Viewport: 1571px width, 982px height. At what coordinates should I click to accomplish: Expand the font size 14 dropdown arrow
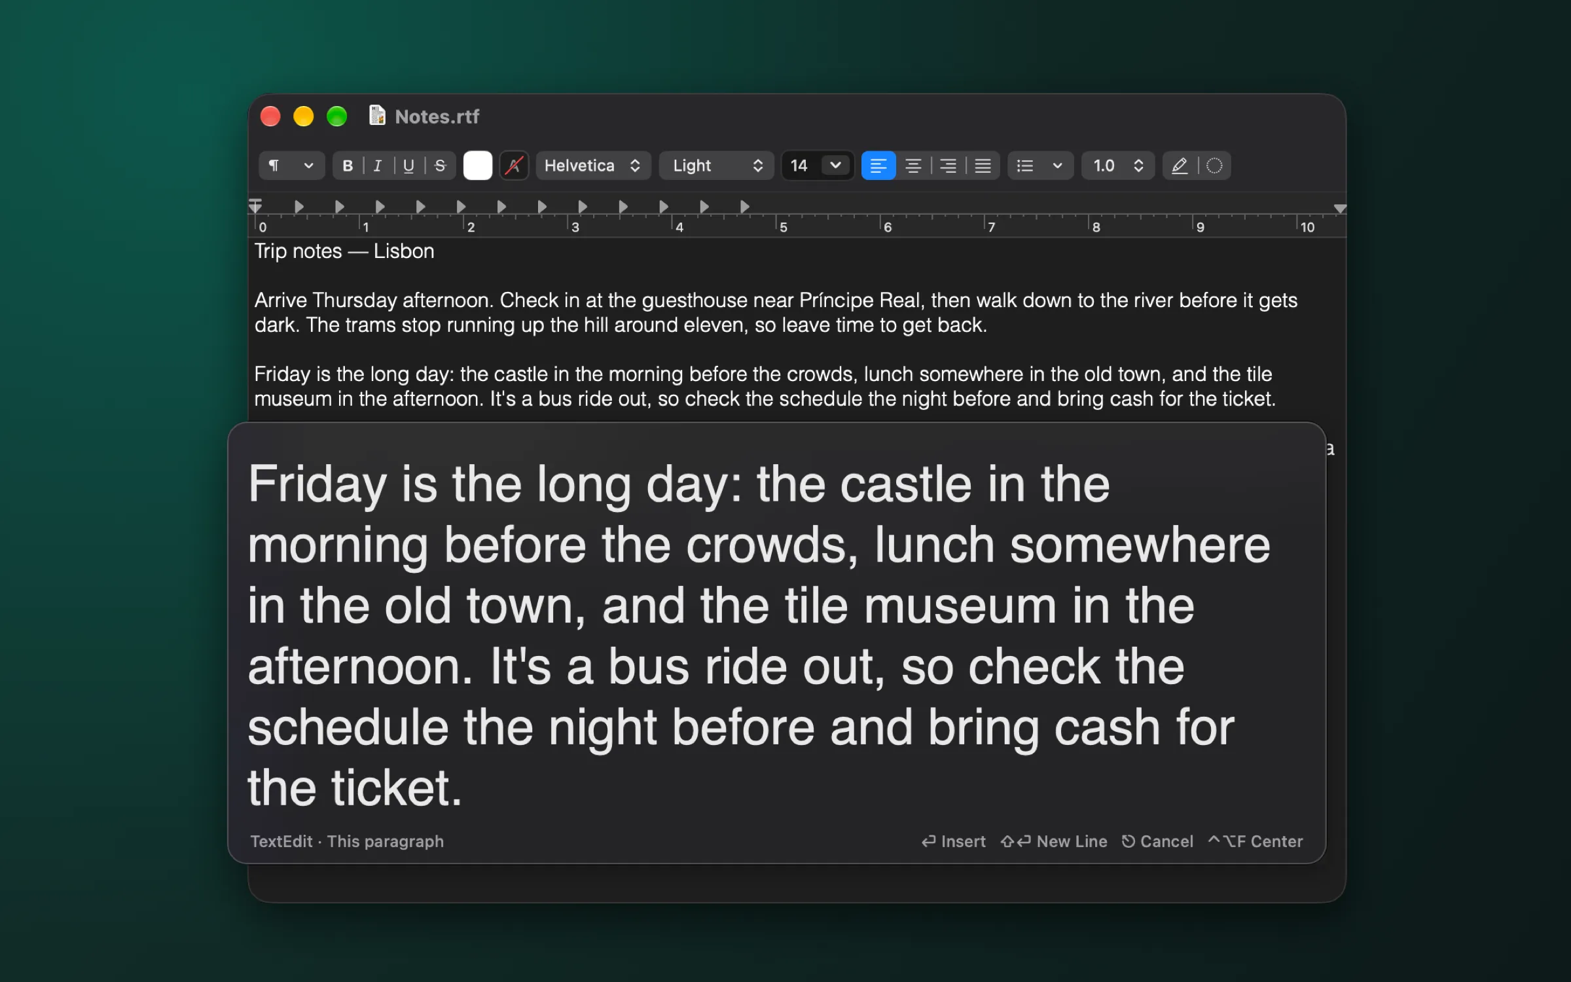(x=835, y=166)
